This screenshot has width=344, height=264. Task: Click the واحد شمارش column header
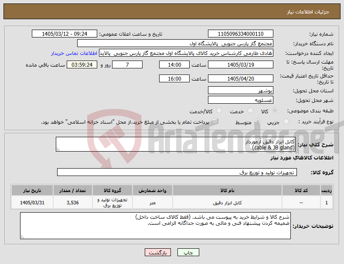coord(153,190)
